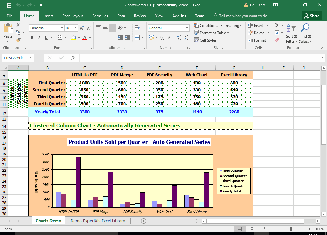
Task: Align text right in the cell
Action: (x=112, y=38)
